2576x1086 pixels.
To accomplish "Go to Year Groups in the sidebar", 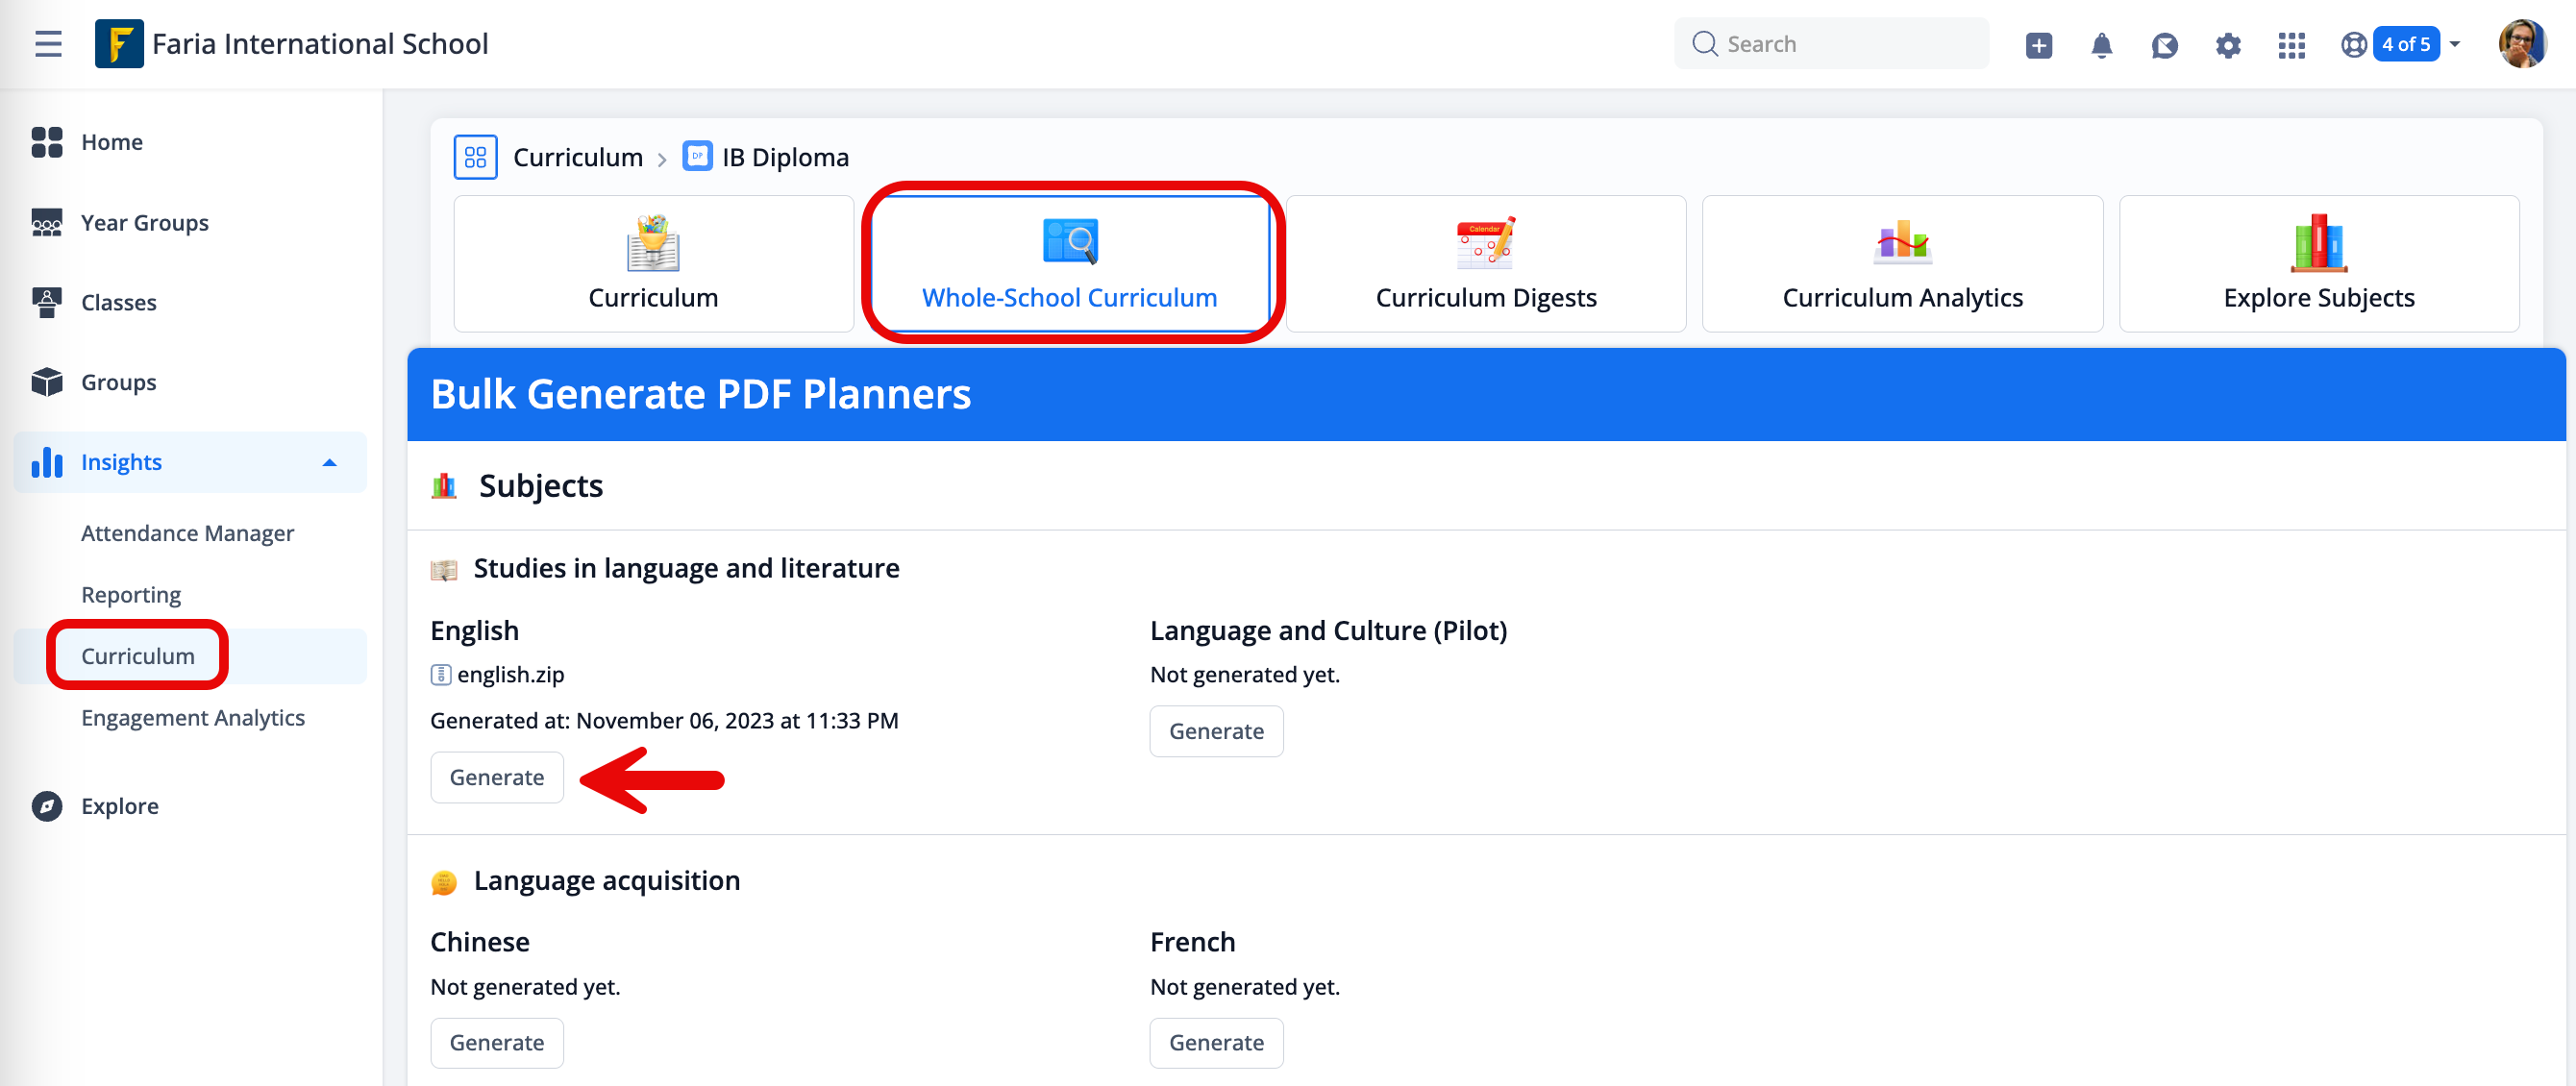I will coord(144,222).
